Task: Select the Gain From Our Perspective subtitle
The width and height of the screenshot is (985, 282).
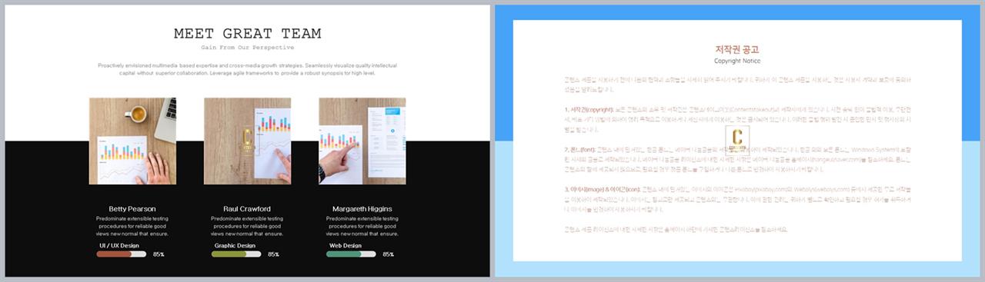Action: (247, 48)
